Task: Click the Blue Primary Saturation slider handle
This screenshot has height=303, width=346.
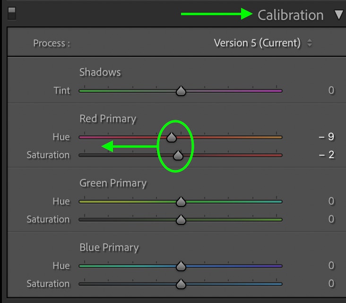Action: pos(181,284)
